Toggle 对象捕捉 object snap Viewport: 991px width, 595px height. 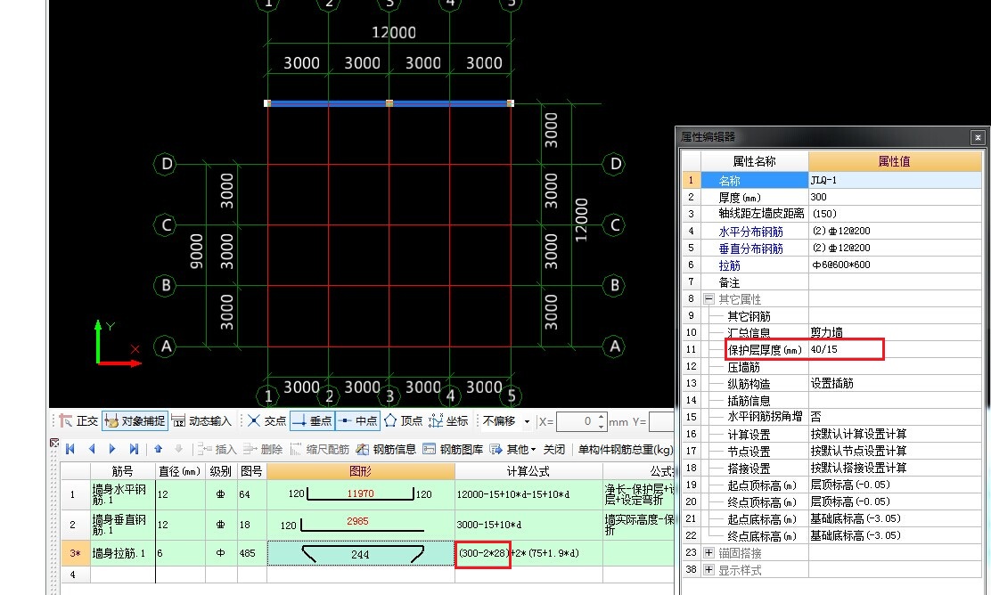coord(135,420)
